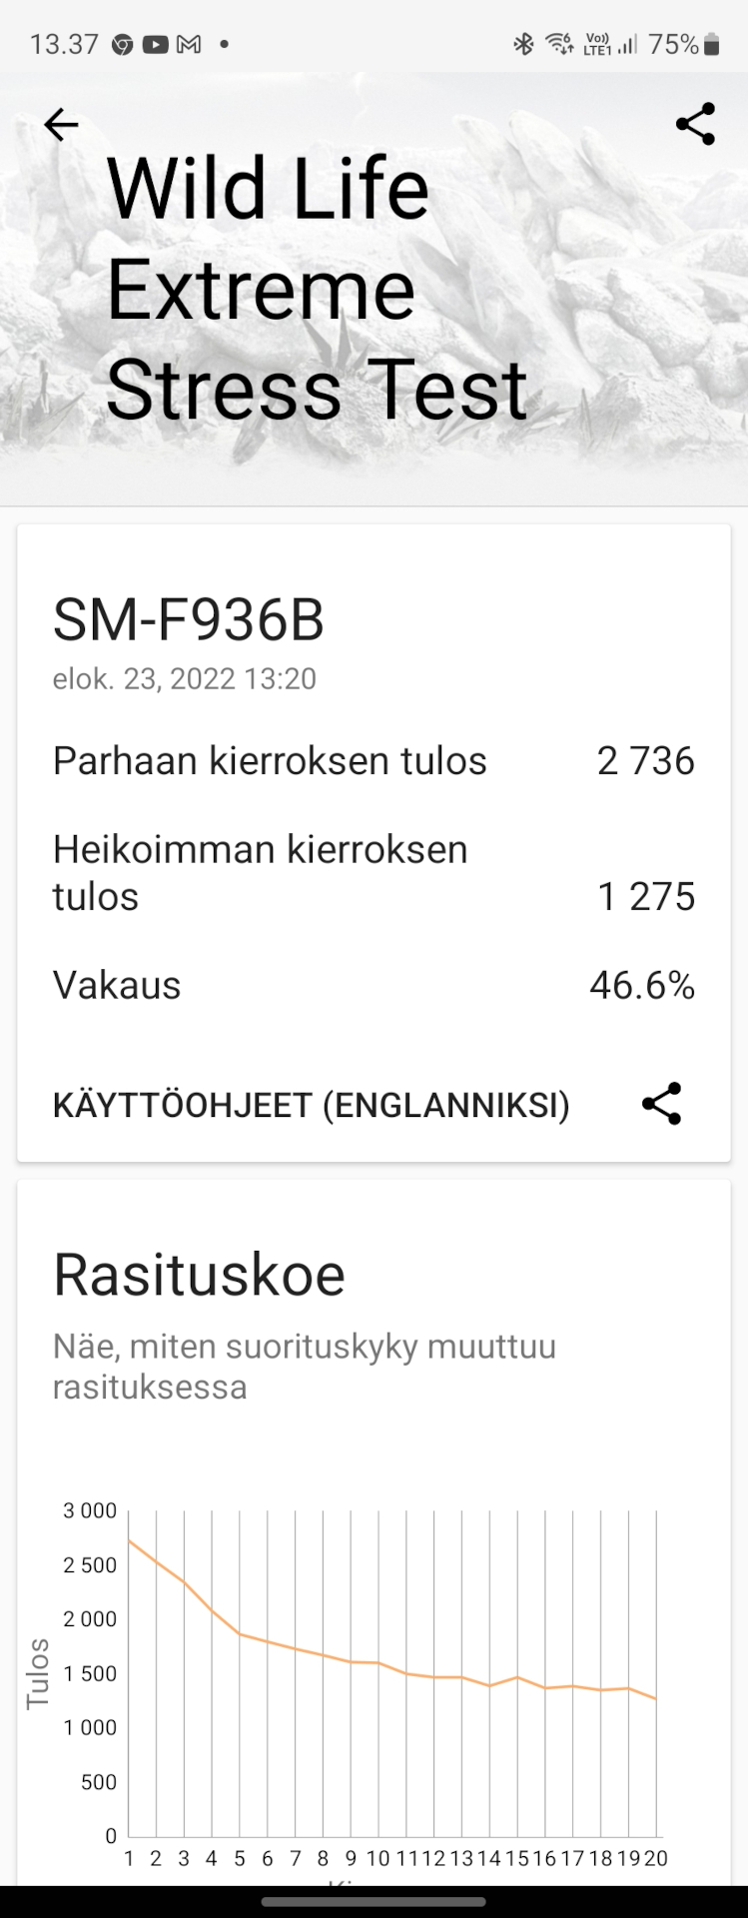Viewport: 748px width, 1918px height.
Task: Select loop 20 point on stress chart
Action: click(656, 1698)
